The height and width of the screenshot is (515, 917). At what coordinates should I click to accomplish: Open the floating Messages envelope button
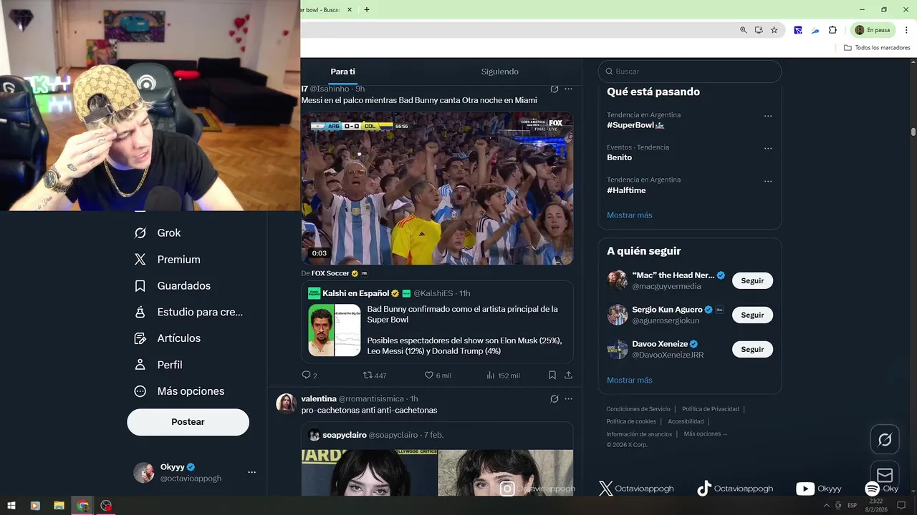[885, 475]
